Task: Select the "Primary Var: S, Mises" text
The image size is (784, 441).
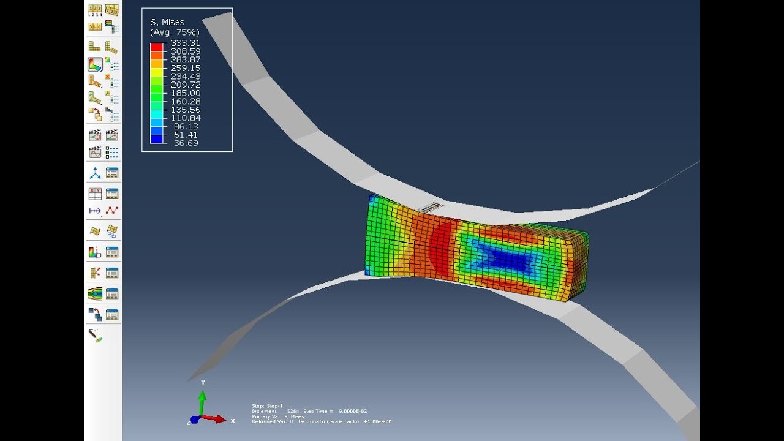Action: click(x=277, y=417)
